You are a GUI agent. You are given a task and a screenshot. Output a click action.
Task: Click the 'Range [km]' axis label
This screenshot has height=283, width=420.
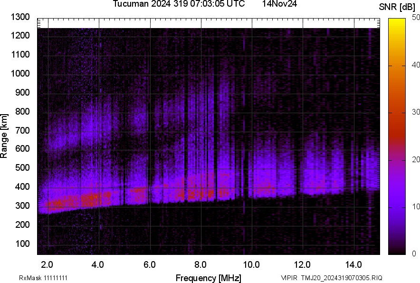pyautogui.click(x=4, y=136)
